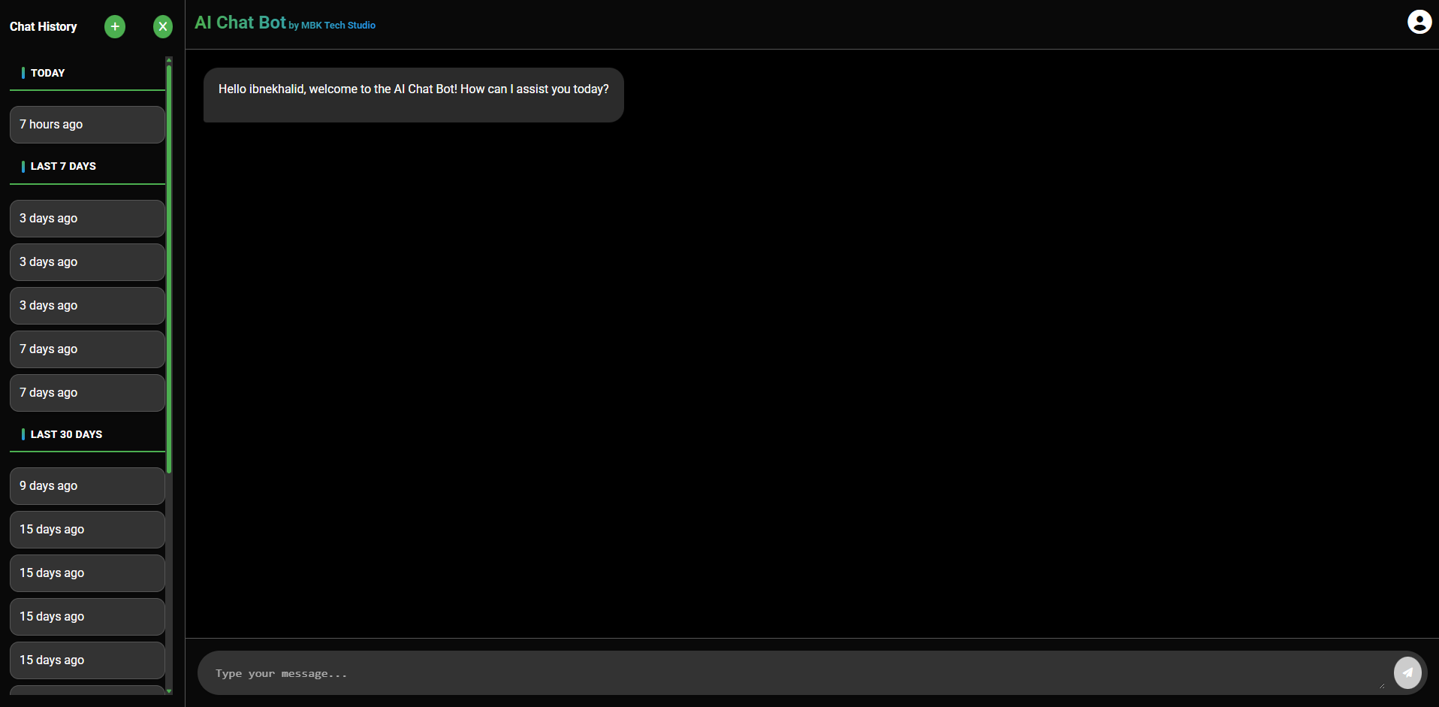Open the '9 days ago' conversation

87,486
